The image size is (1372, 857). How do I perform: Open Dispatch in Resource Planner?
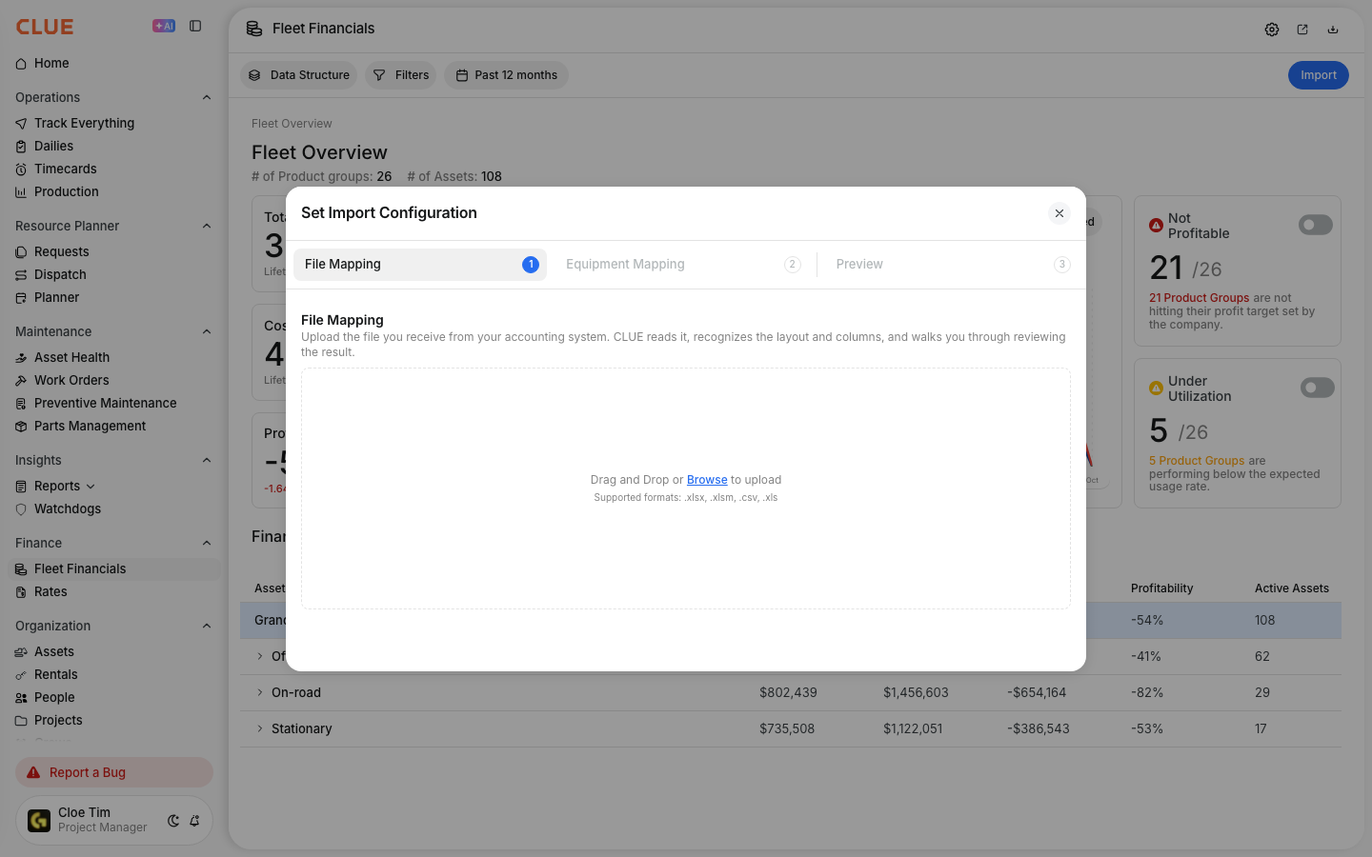tap(60, 274)
